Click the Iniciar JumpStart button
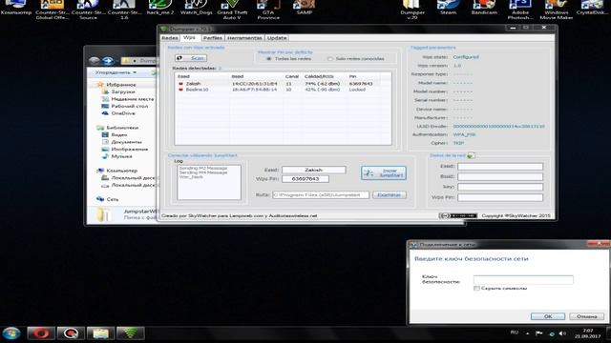 point(384,173)
